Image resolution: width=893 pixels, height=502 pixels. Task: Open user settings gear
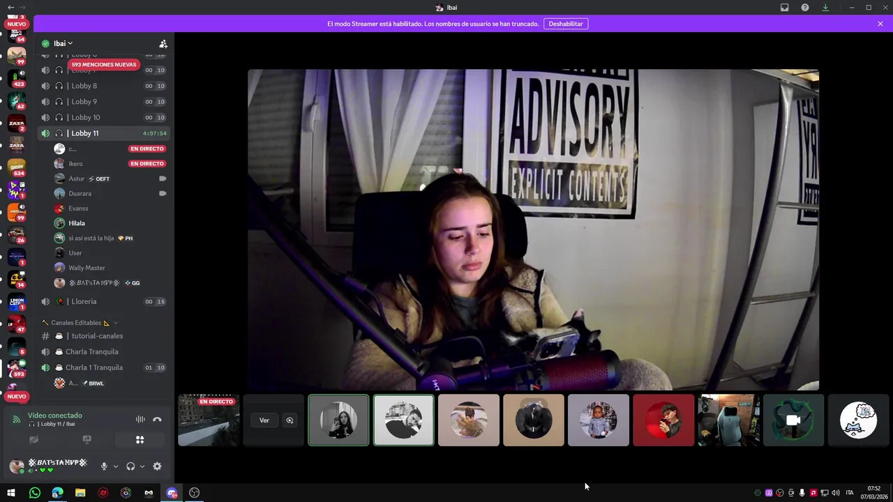(x=157, y=466)
